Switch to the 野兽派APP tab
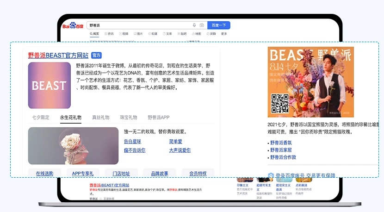Screen dimensions: 384x212 [x=159, y=118]
